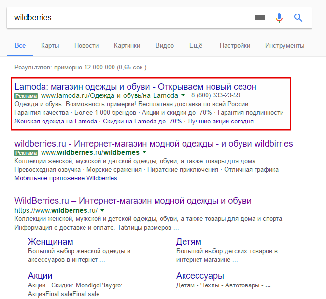326x299 pixels.
Task: Expand dropdown arrow by wildberries.ru ad URL
Action: [144, 153]
